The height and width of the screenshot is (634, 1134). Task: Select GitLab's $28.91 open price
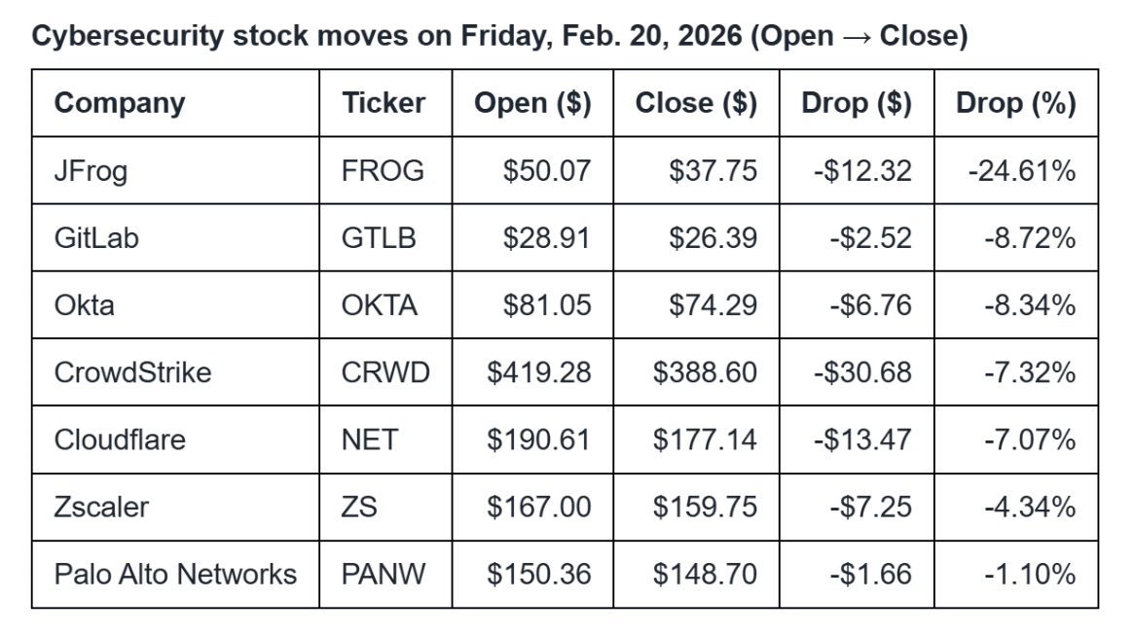tap(546, 238)
